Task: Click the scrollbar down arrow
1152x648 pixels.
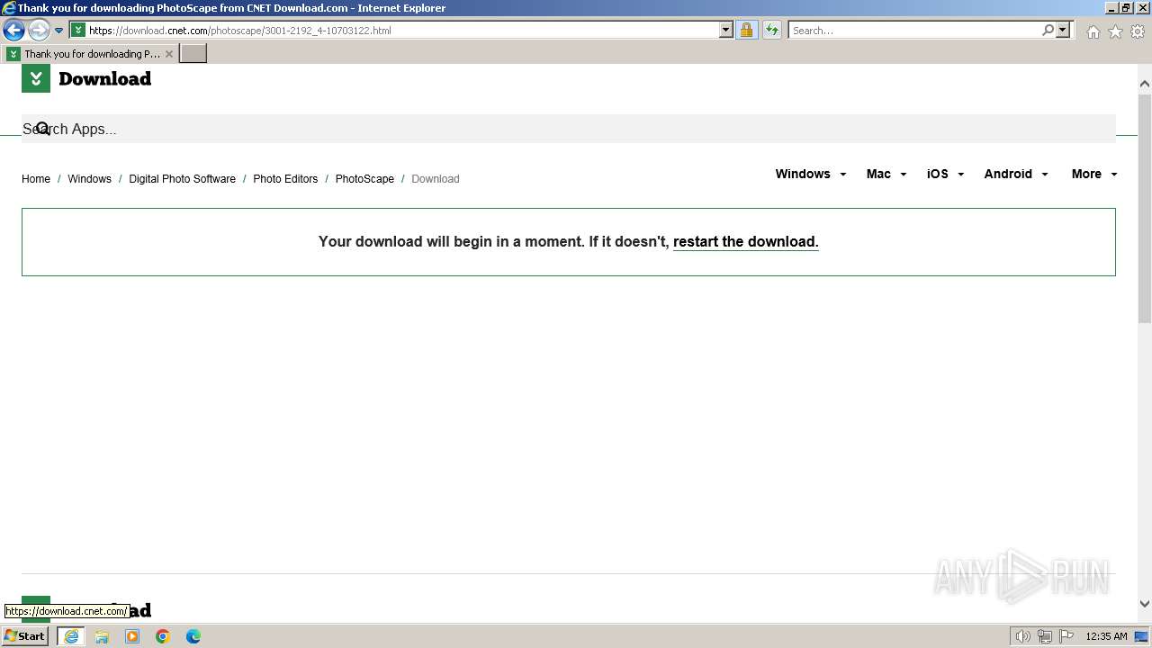Action: 1145,604
